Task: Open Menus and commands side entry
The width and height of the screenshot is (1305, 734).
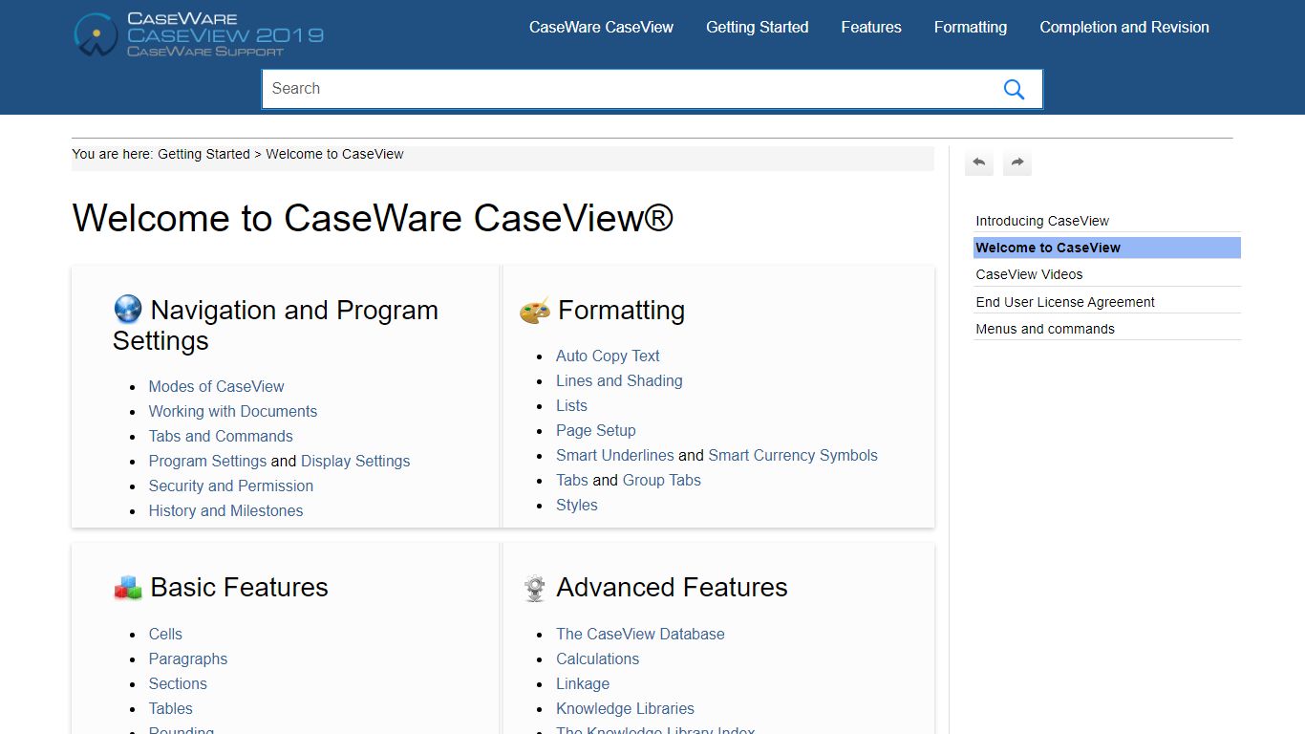Action: pyautogui.click(x=1107, y=329)
